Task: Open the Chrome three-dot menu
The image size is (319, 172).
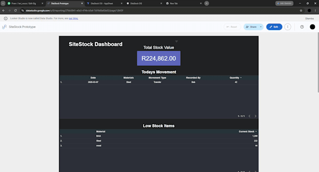Action: (315, 11)
